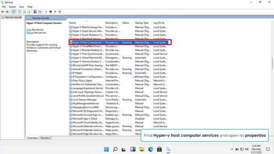Viewport: 274px width, 154px height.
Task: Click the Back arrow in the toolbar
Action: click(3, 12)
